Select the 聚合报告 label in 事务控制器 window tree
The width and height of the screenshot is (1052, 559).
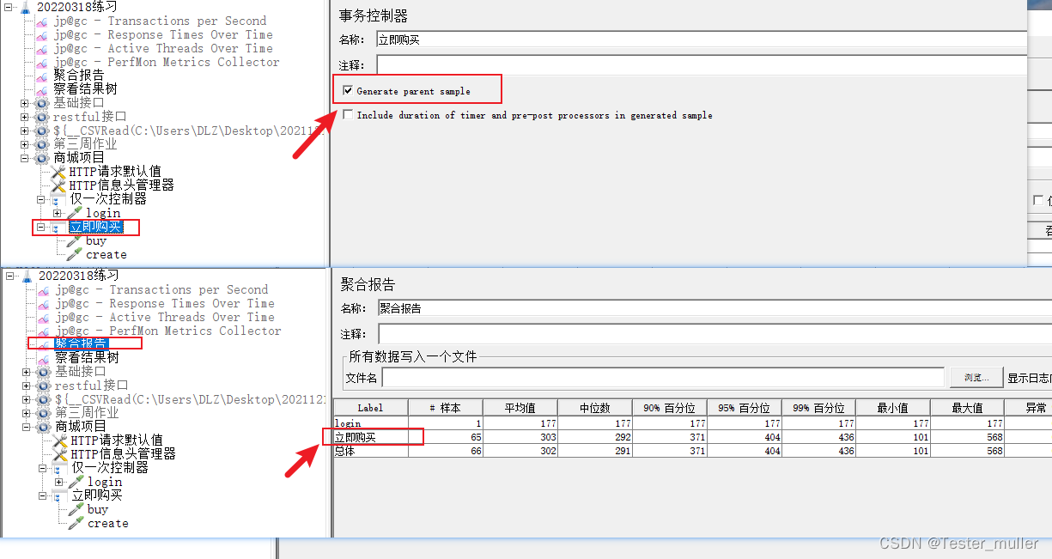click(x=78, y=76)
